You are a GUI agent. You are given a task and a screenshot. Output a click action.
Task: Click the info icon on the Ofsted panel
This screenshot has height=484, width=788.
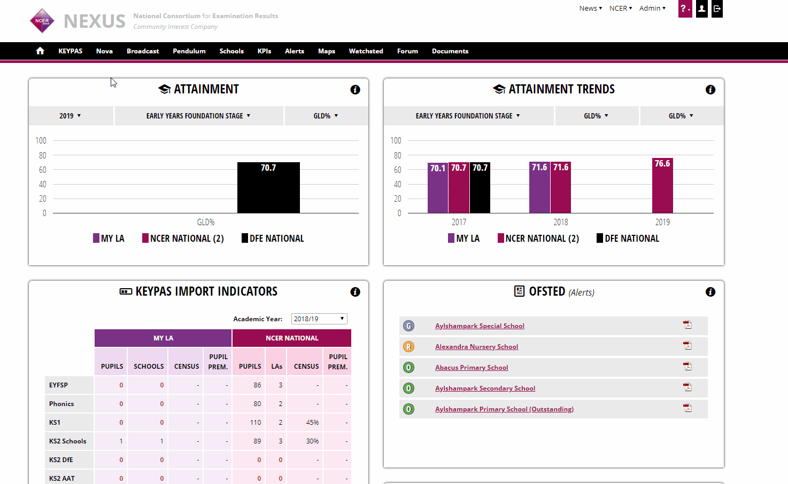click(x=710, y=292)
